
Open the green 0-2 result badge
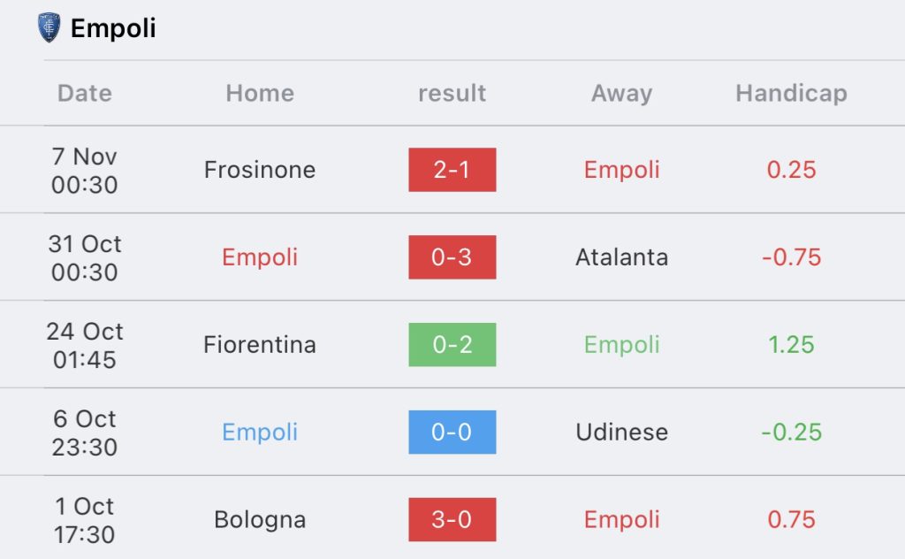point(452,345)
